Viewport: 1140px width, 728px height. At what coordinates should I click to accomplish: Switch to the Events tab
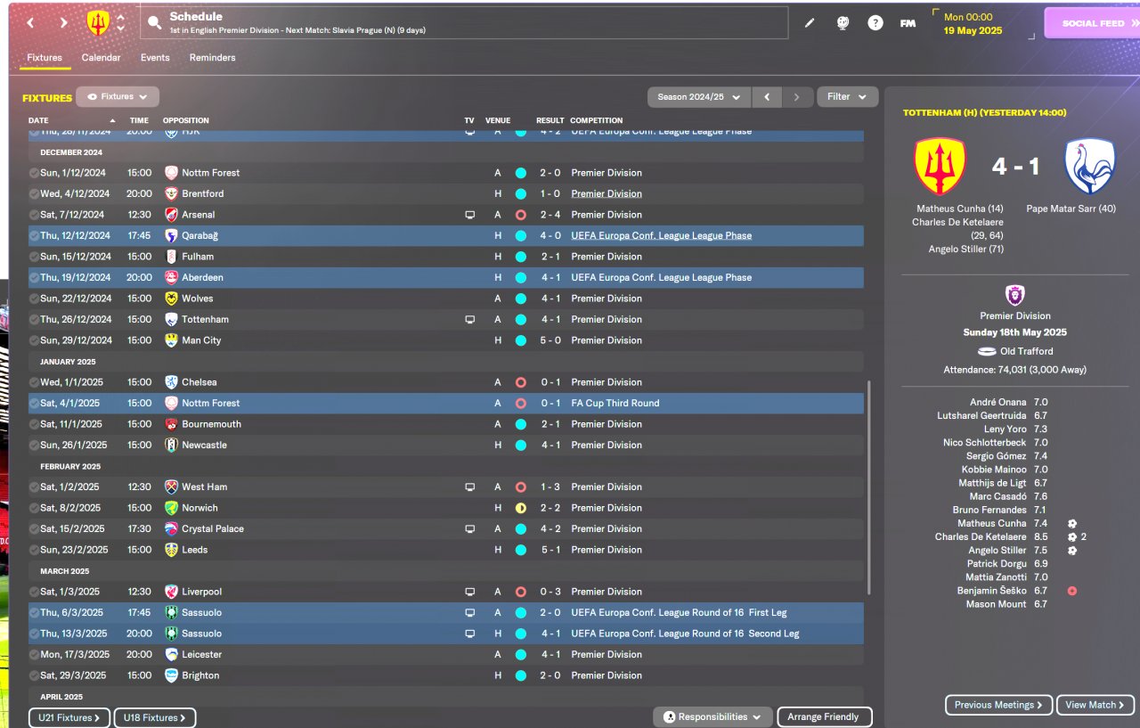click(155, 58)
